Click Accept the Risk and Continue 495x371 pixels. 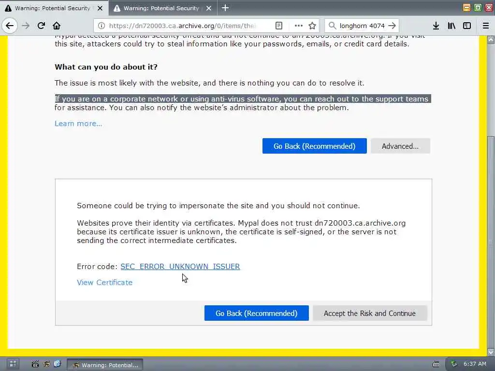[370, 313]
